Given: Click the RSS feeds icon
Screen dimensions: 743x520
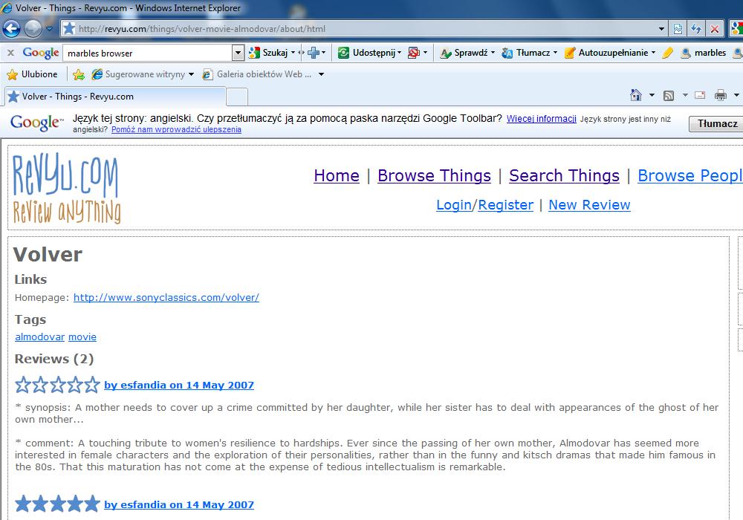Looking at the screenshot, I should coord(669,96).
